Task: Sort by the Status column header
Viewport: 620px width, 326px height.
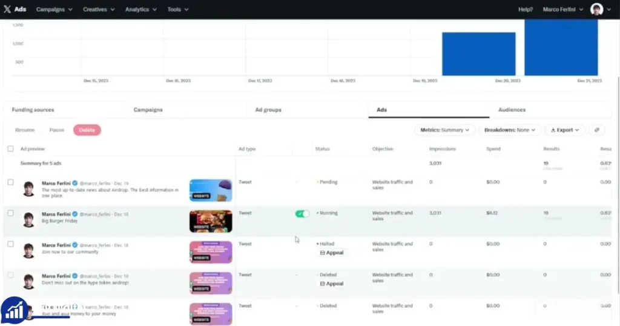Action: click(322, 148)
